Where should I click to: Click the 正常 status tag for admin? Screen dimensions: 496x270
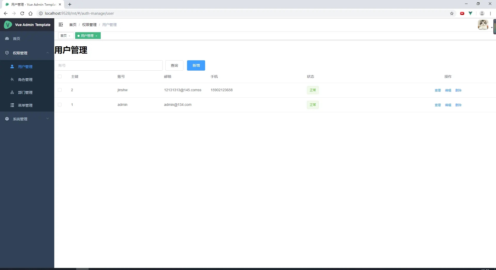[313, 105]
